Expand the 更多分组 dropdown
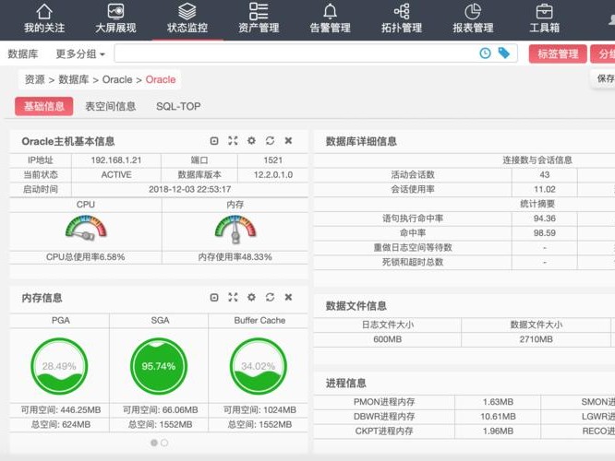The width and height of the screenshot is (615, 461). (80, 53)
